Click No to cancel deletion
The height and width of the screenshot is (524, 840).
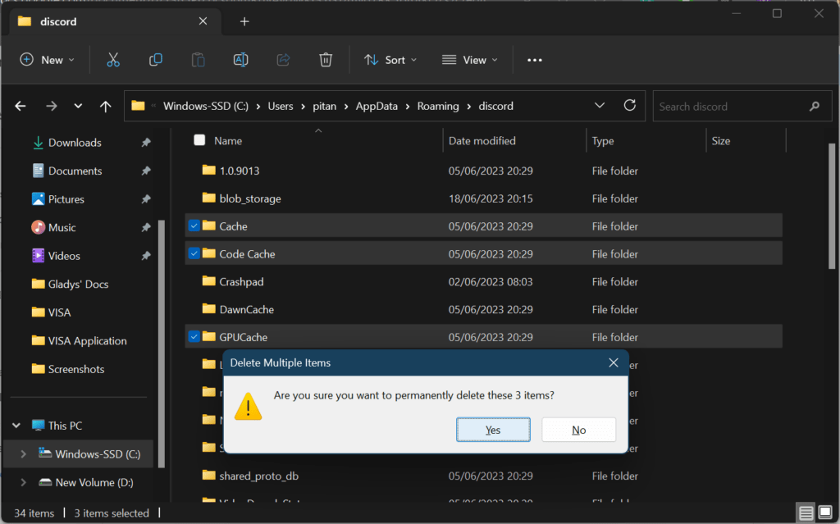click(578, 429)
